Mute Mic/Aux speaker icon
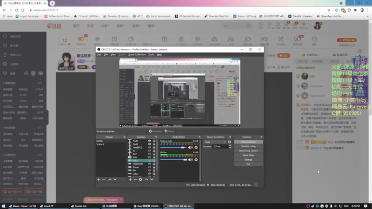Viewport: 372px width, 209px height. point(190,160)
